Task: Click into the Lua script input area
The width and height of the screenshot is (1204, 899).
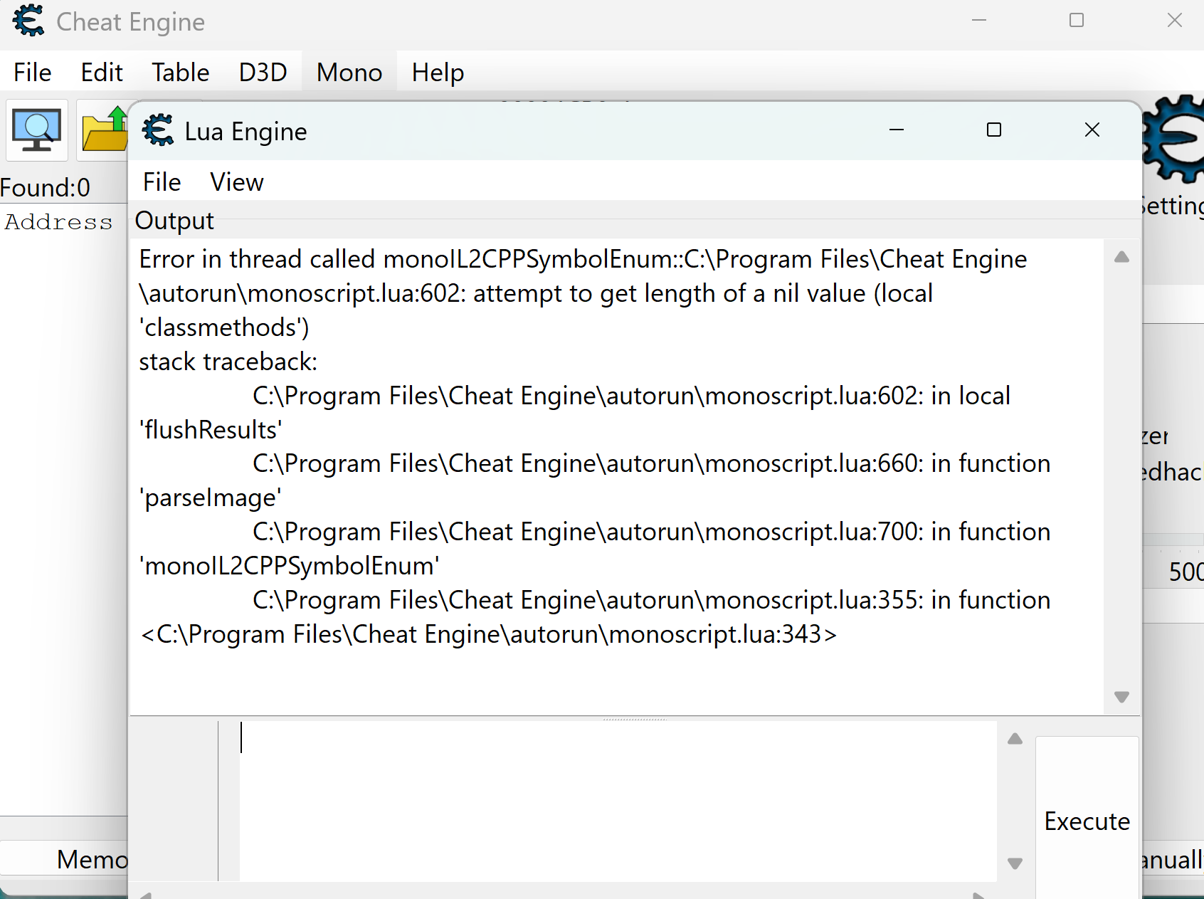Action: pyautogui.click(x=618, y=801)
